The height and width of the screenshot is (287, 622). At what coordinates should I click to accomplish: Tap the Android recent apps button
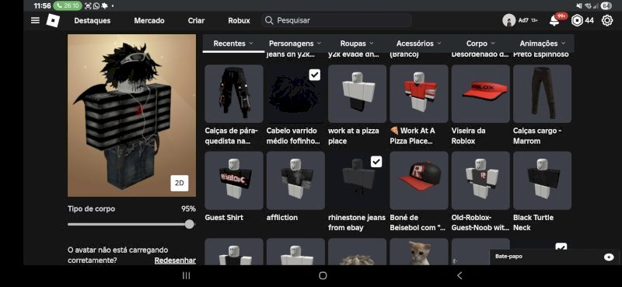[x=186, y=275]
